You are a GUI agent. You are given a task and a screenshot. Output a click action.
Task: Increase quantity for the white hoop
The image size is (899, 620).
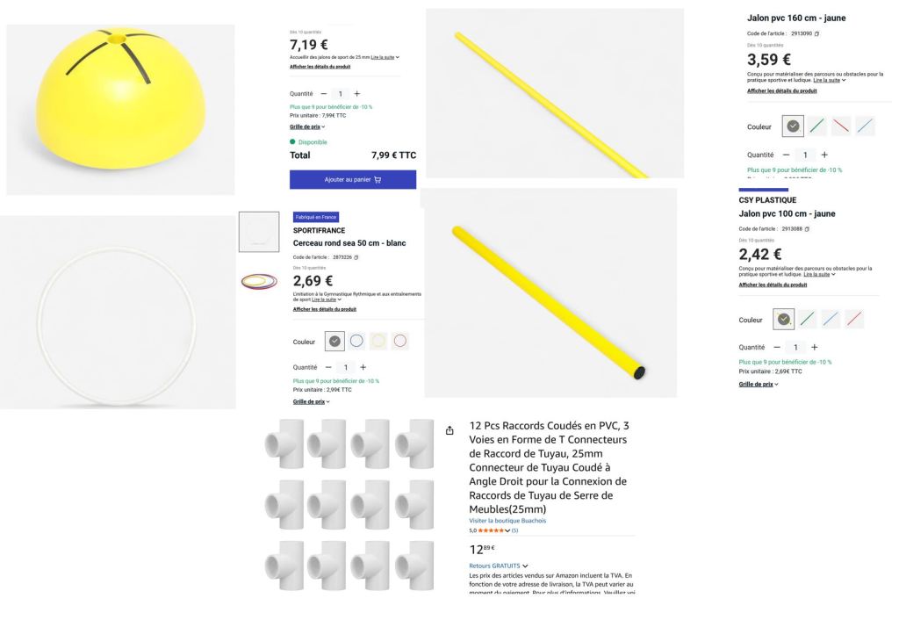point(363,367)
